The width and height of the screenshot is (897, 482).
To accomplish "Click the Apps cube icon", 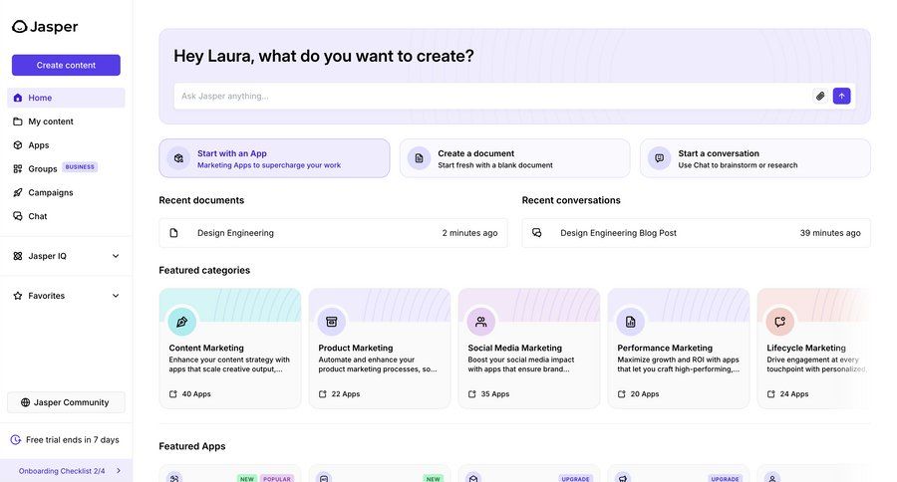I will tap(18, 145).
